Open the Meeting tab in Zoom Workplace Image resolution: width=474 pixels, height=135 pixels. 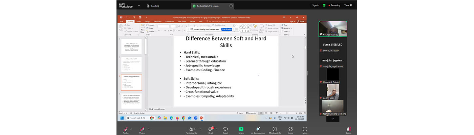153,6
